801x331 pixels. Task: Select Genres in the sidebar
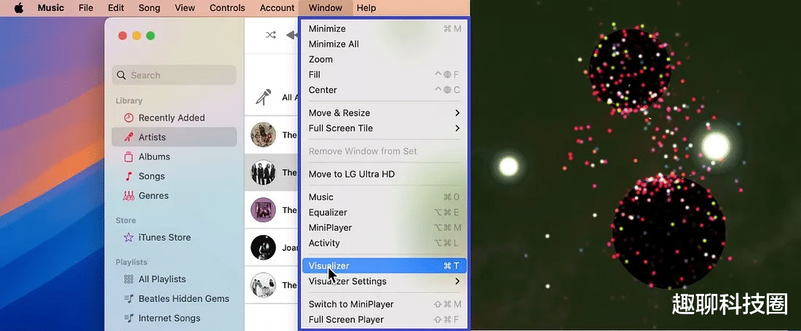[174, 196]
